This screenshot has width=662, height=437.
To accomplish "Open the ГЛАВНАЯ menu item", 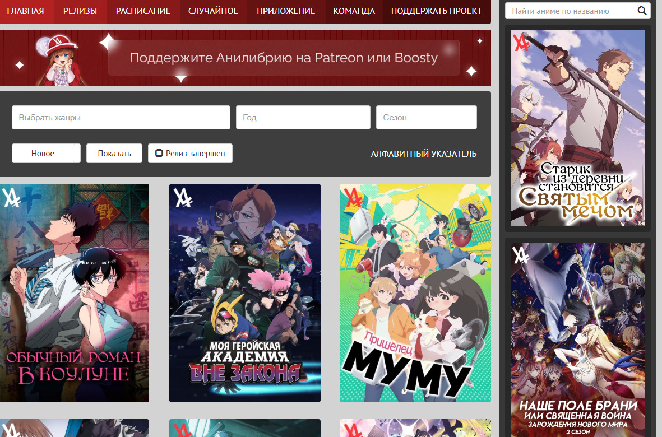I will (x=25, y=11).
